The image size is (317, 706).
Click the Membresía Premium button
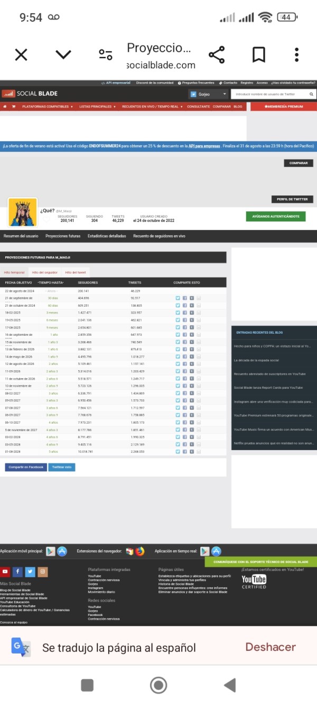[x=283, y=106]
